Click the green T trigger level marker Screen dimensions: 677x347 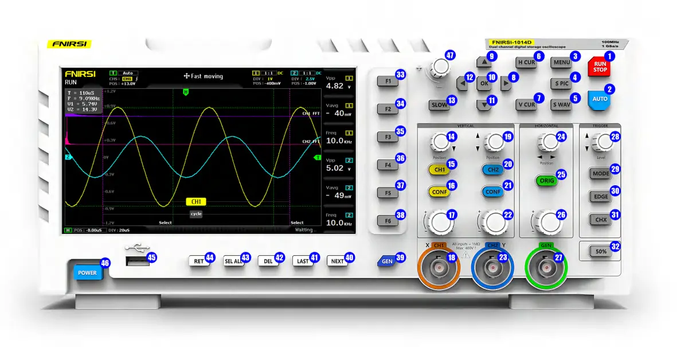(318, 158)
